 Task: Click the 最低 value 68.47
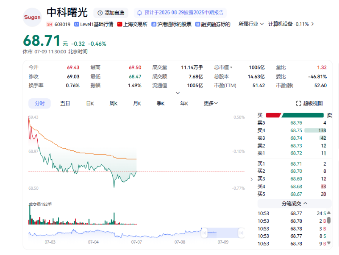coord(135,77)
